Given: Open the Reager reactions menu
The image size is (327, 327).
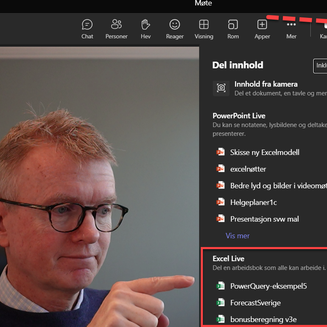Looking at the screenshot, I should [175, 29].
